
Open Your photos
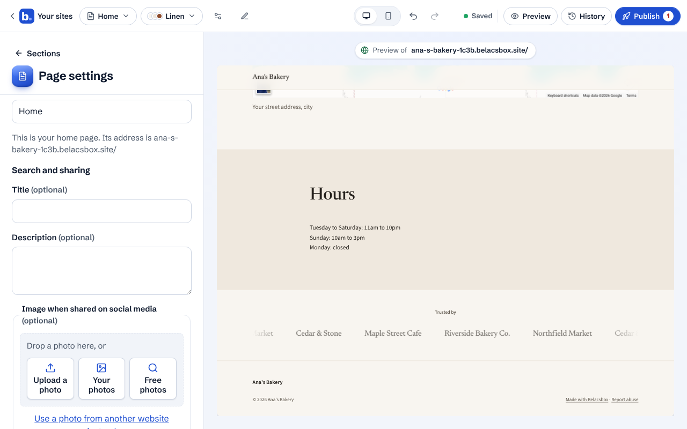pyautogui.click(x=101, y=379)
